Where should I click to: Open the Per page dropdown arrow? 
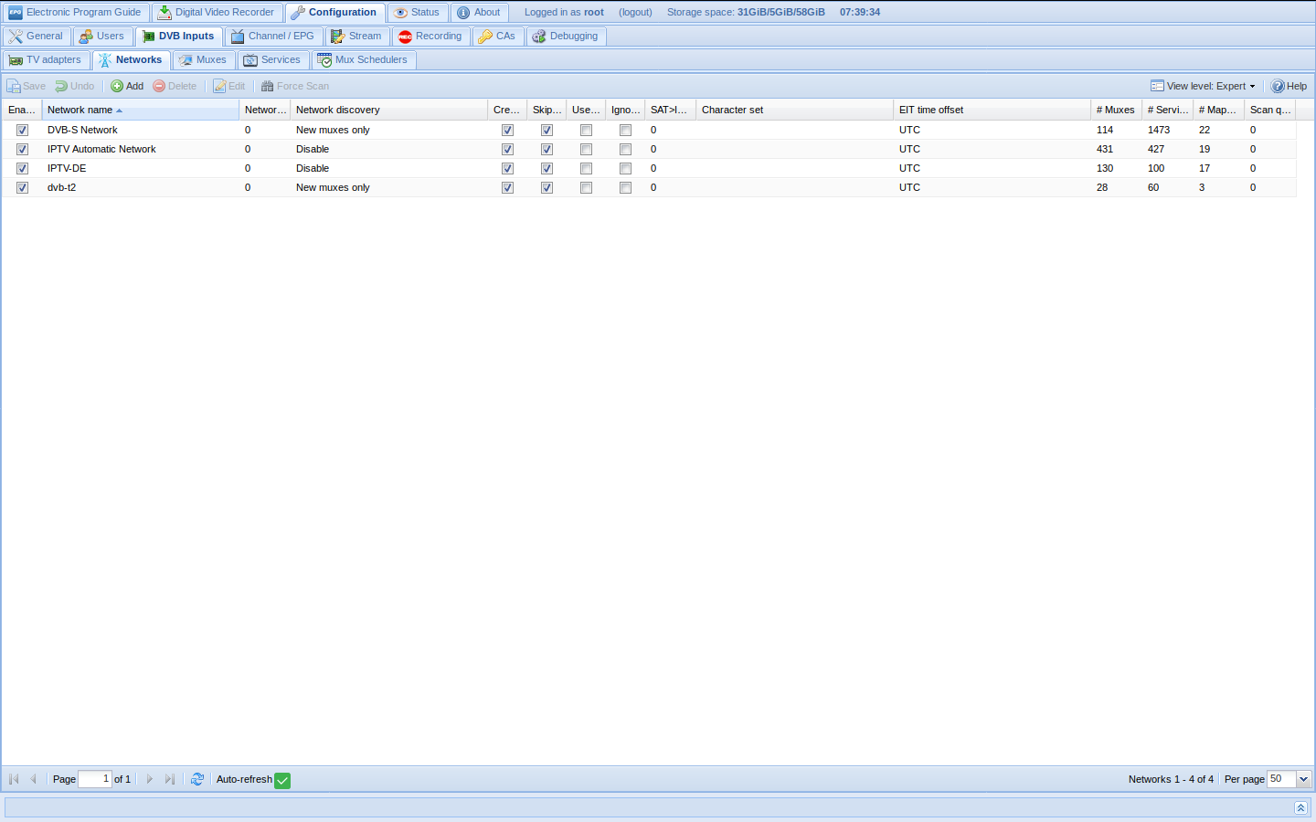pos(1304,779)
